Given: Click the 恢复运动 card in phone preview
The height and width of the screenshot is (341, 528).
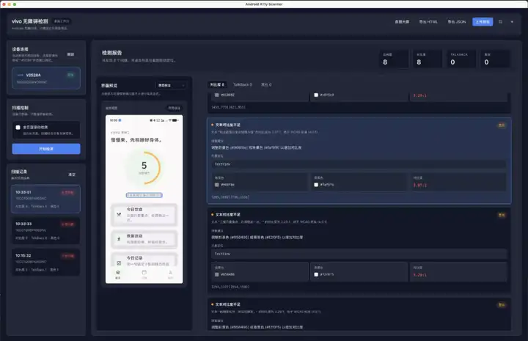Looking at the screenshot, I should (x=144, y=239).
